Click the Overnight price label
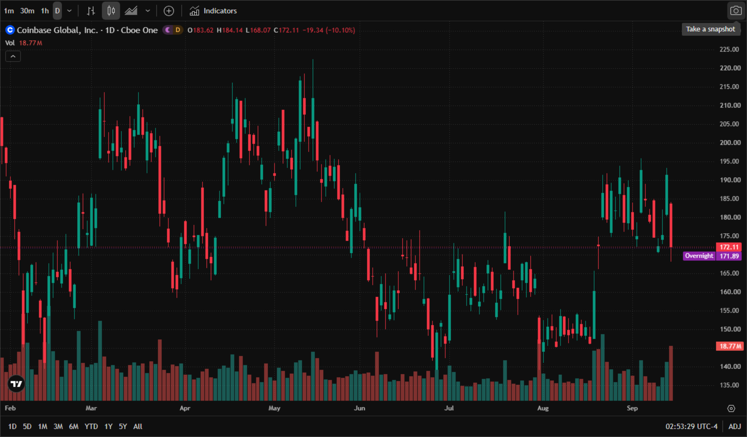This screenshot has width=747, height=437. point(699,256)
